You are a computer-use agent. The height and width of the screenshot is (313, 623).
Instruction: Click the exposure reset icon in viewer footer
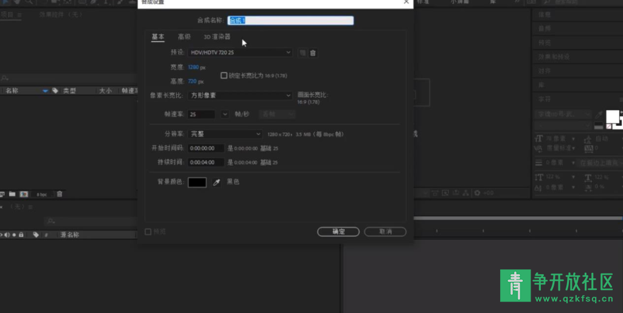click(x=477, y=193)
